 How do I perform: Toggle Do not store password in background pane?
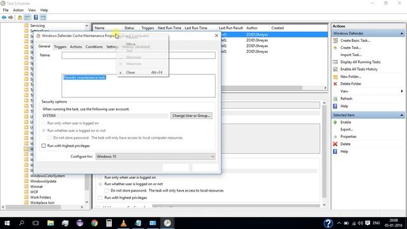click(106, 191)
